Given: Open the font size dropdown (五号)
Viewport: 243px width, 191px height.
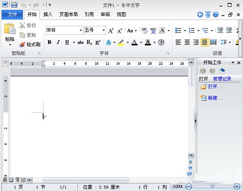Looking at the screenshot, I should point(104,30).
